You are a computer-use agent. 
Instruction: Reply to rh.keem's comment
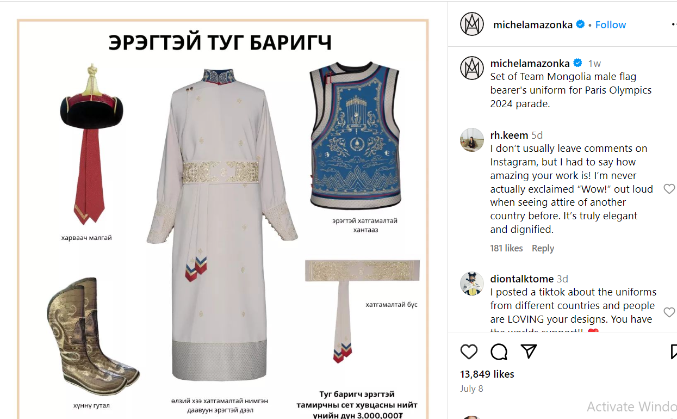pos(543,248)
